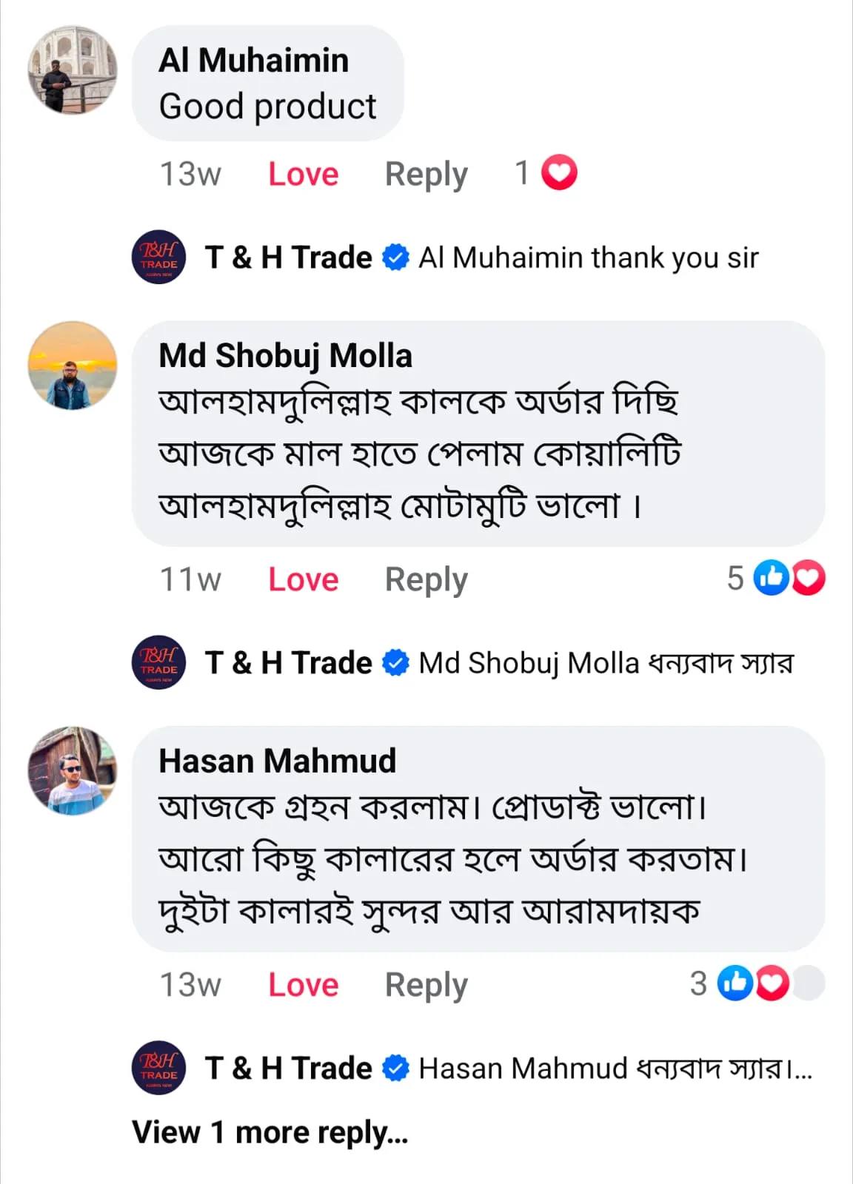853x1184 pixels.
Task: Click the T & H Trade logo under Al Muhaimin's comment
Action: click(158, 258)
